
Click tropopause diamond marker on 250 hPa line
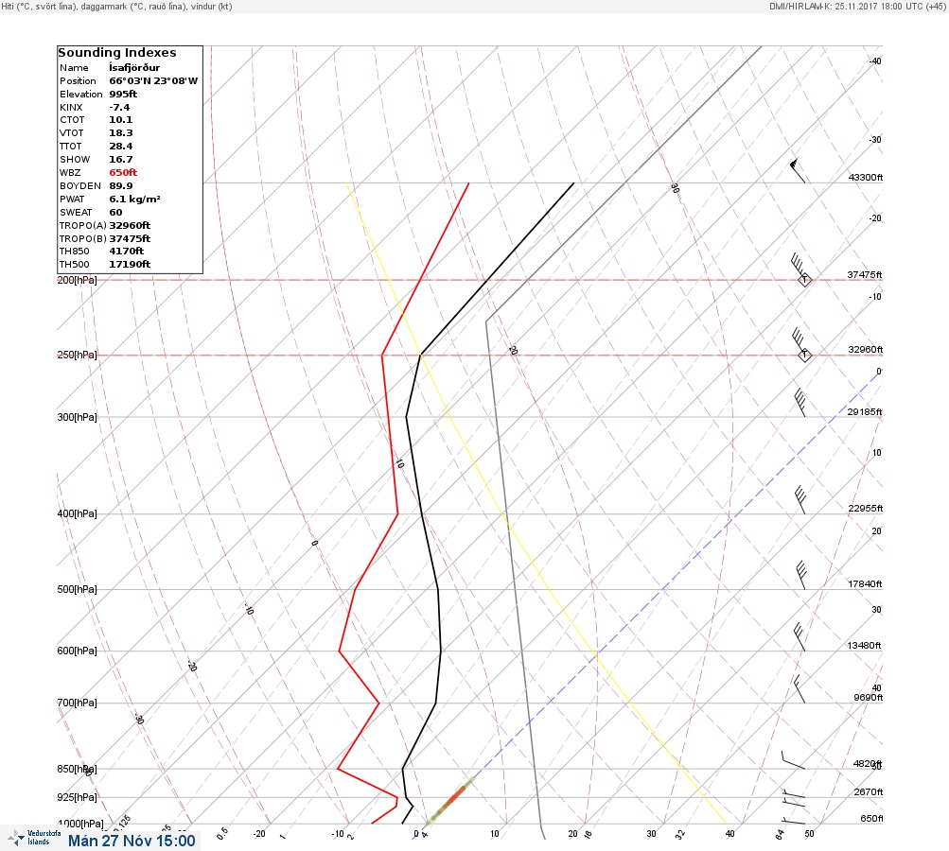[x=804, y=355]
